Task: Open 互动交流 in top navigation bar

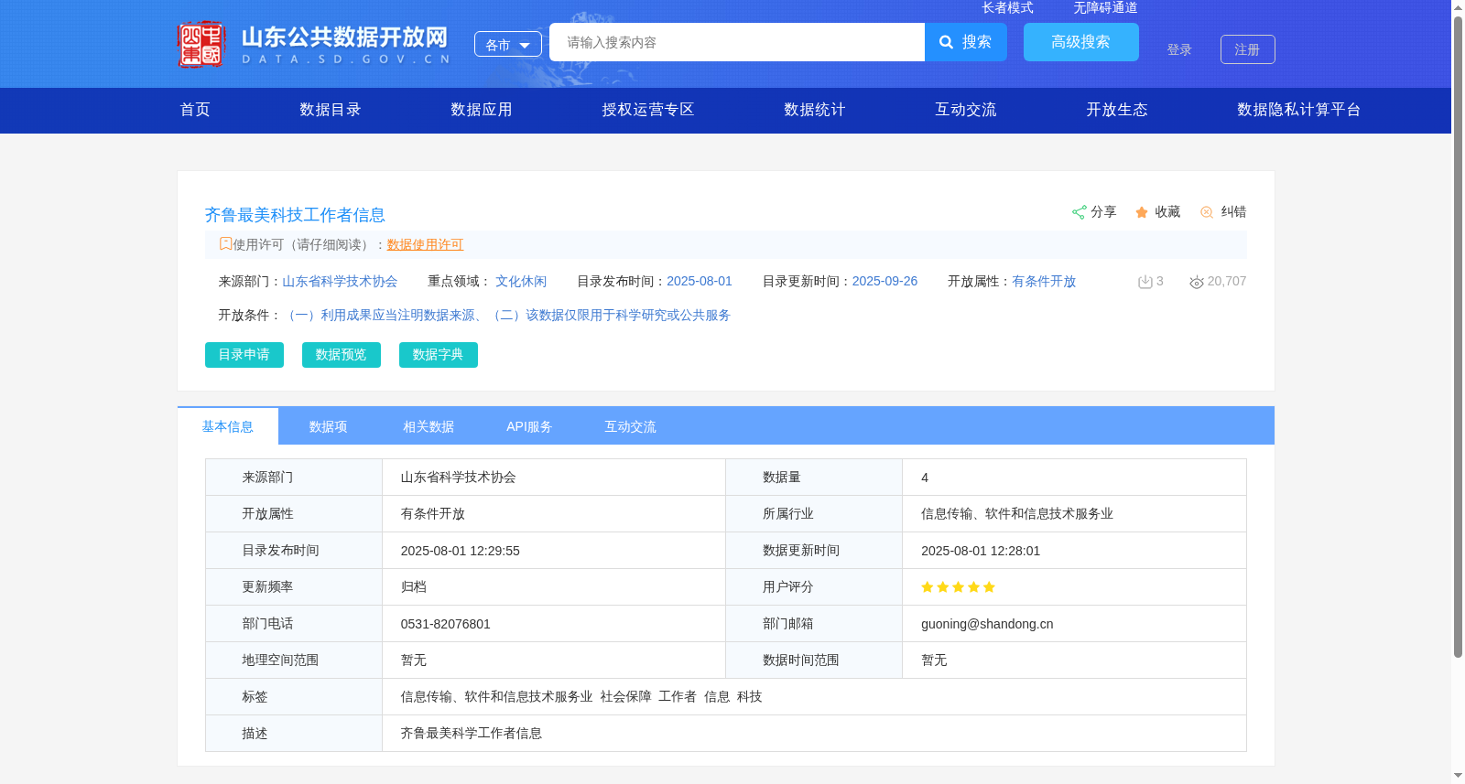Action: [x=966, y=110]
